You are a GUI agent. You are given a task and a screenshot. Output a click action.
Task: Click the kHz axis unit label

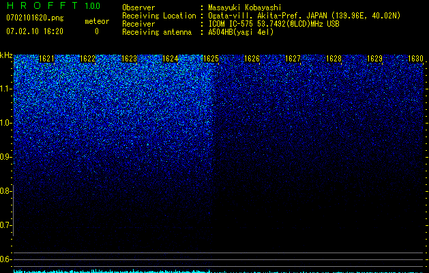point(6,55)
